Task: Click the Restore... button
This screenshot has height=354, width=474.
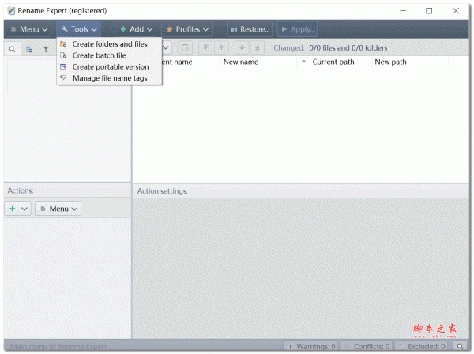Action: [x=250, y=29]
